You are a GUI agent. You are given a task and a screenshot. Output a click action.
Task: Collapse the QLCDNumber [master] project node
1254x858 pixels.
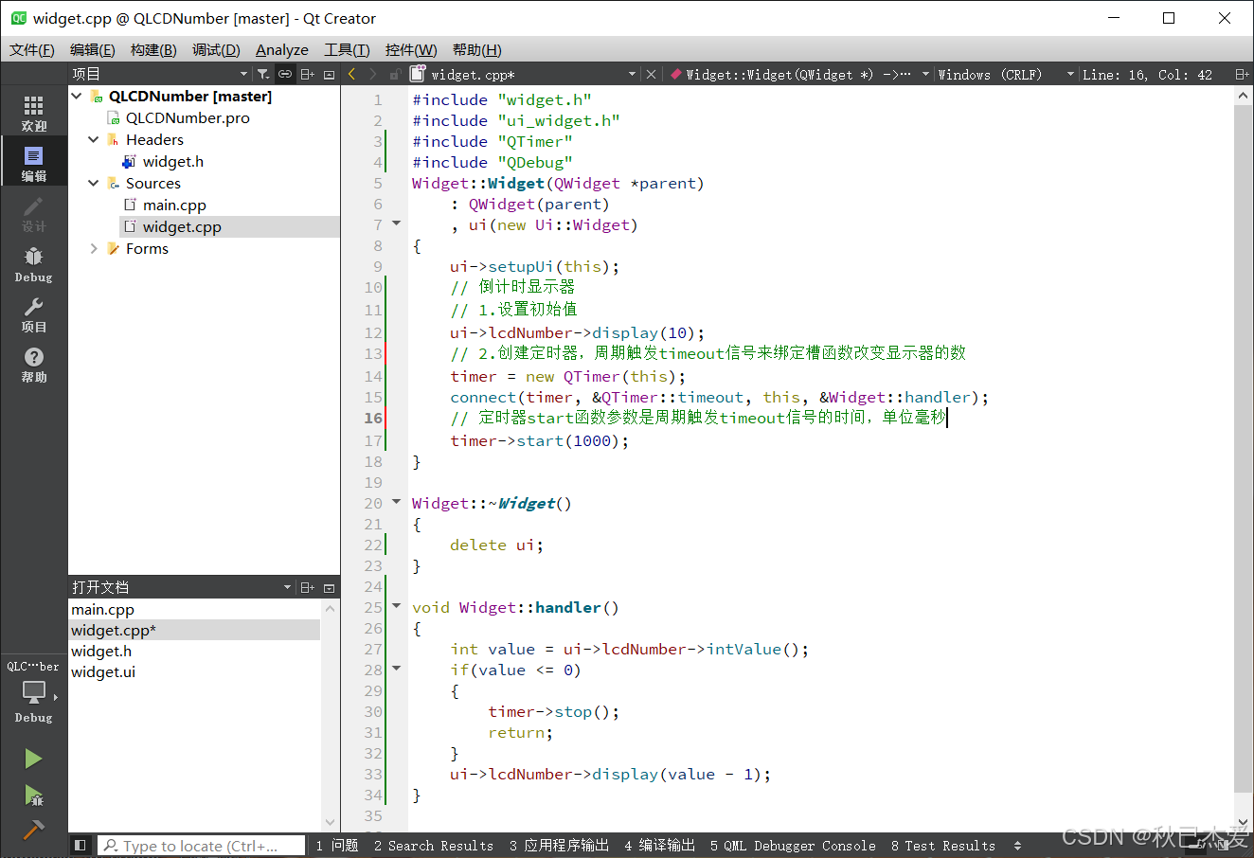click(77, 96)
